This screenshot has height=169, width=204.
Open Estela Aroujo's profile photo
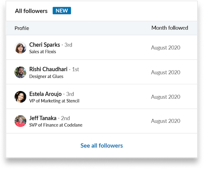[x=20, y=97]
